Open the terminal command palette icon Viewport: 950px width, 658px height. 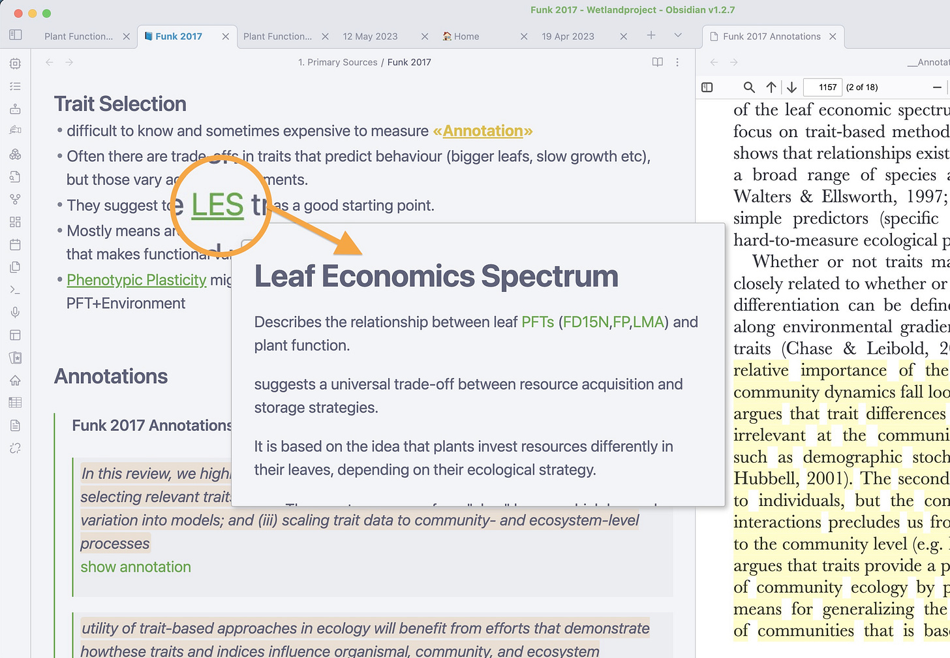click(x=15, y=290)
